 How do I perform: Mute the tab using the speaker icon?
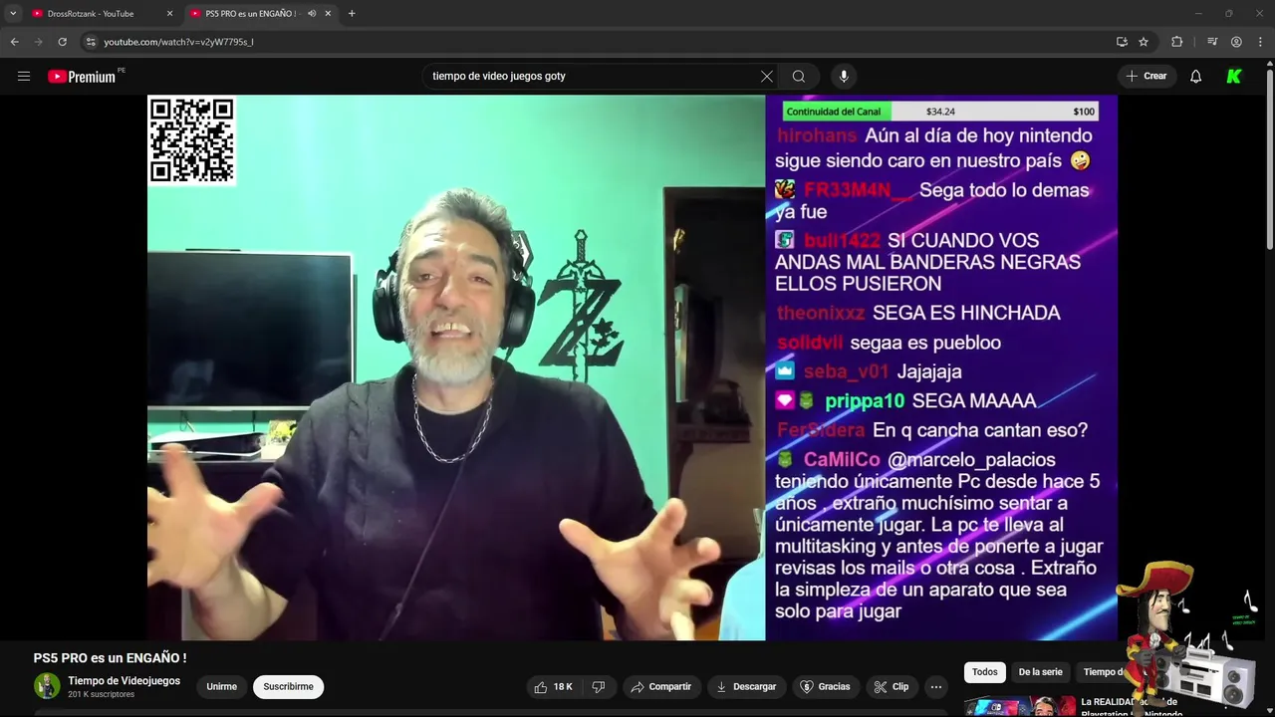pyautogui.click(x=312, y=14)
